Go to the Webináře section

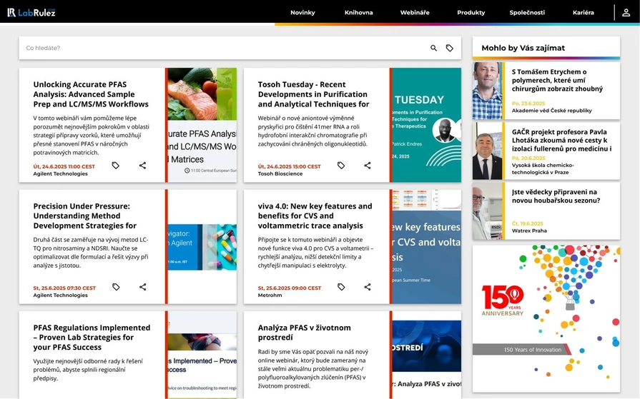point(415,13)
